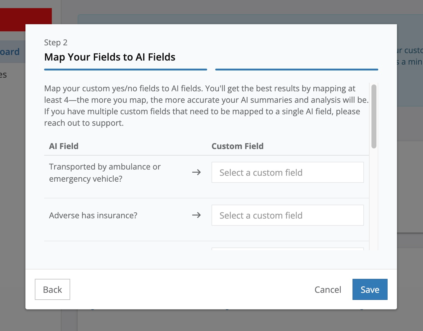Image resolution: width=423 pixels, height=331 pixels.
Task: Click Back to return to Step 1
Action: [x=52, y=289]
